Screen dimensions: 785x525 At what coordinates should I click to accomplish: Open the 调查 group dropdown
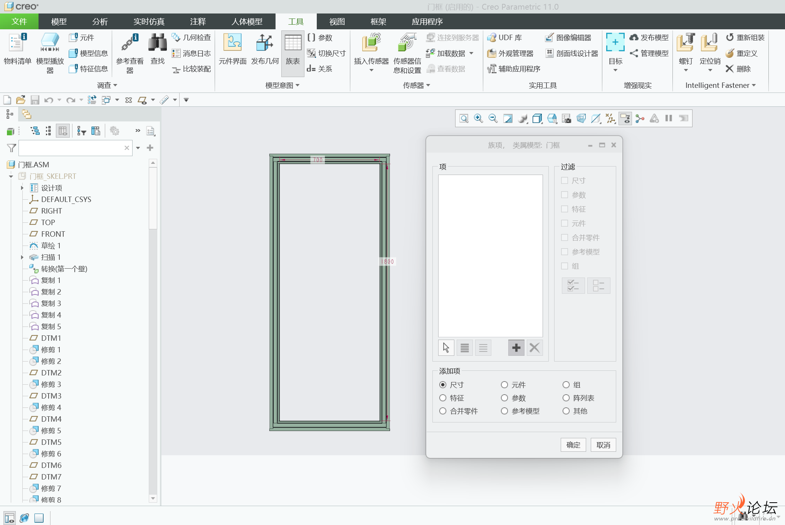tap(107, 85)
